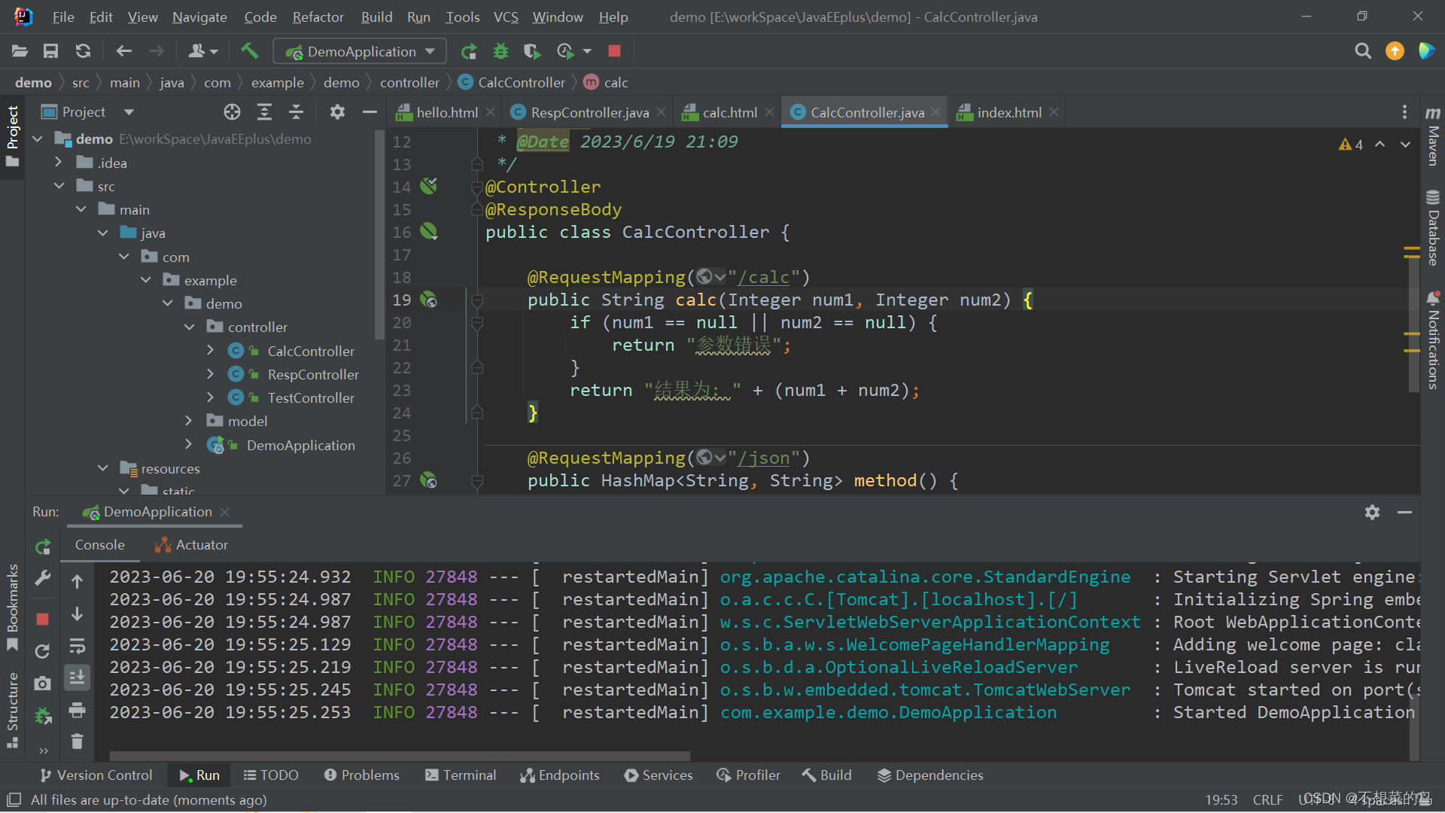Click the console horizontal scrollbar
This screenshot has width=1445, height=813.
(399, 755)
